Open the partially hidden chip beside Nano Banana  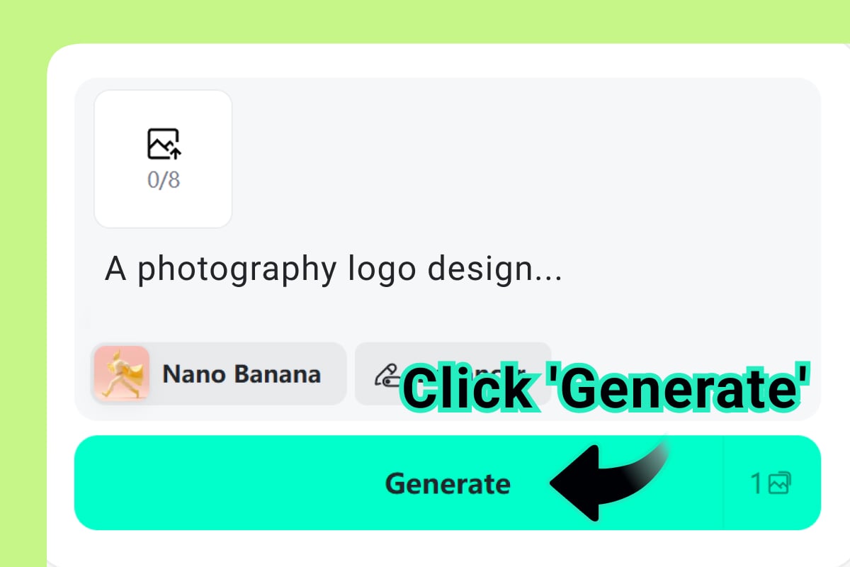[x=453, y=374]
